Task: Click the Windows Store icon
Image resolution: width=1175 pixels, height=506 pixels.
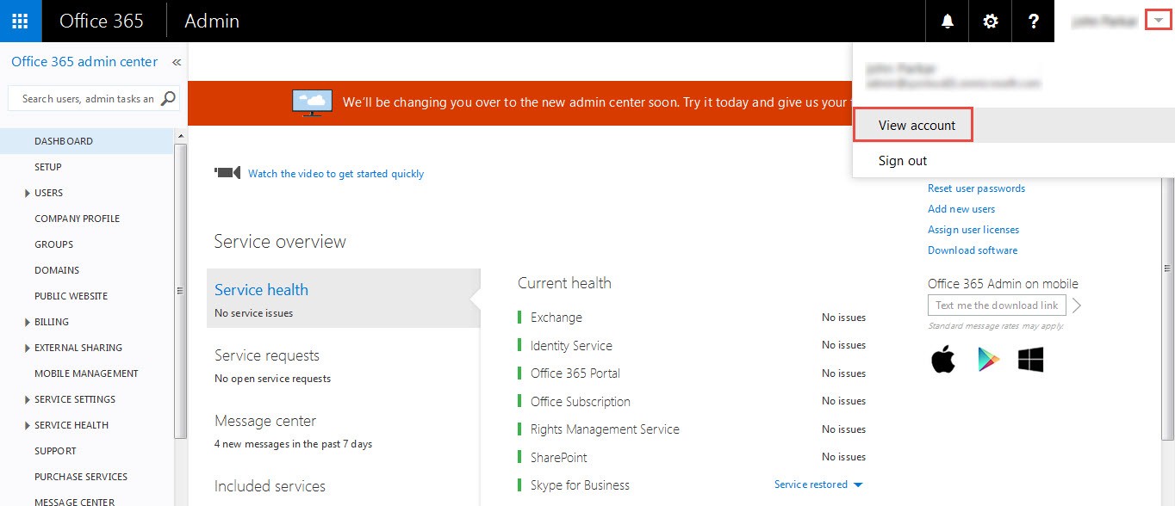Action: coord(1031,360)
